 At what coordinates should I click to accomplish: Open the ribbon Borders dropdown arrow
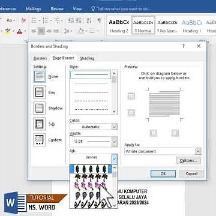[x=98, y=31]
